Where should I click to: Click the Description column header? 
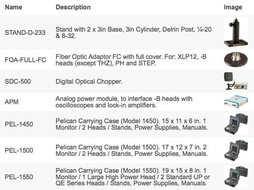point(73,7)
